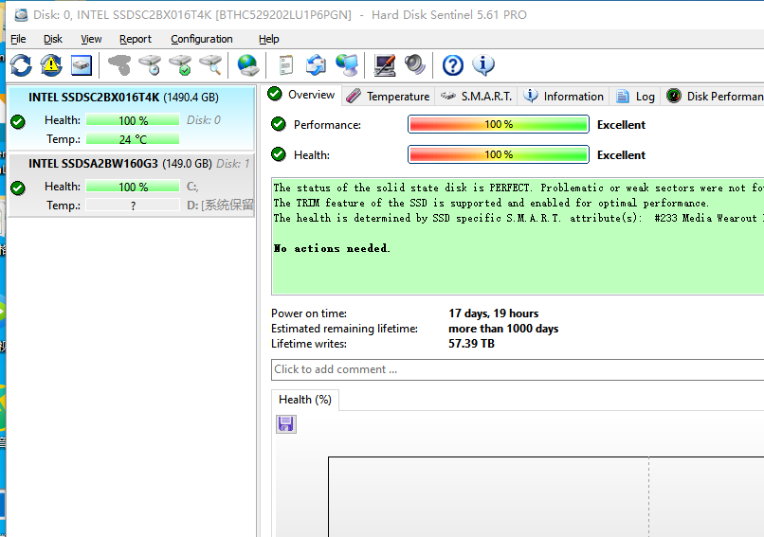764x537 pixels.
Task: Click the health chart plot area
Action: pos(546,496)
